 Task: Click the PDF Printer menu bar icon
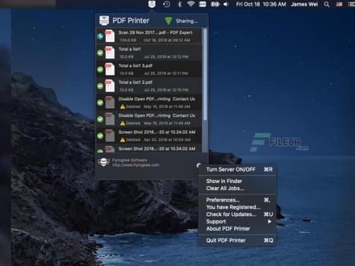pyautogui.click(x=152, y=4)
